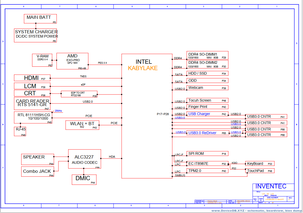
Task: Click the "AMD" GPU block title
Action: (x=72, y=56)
